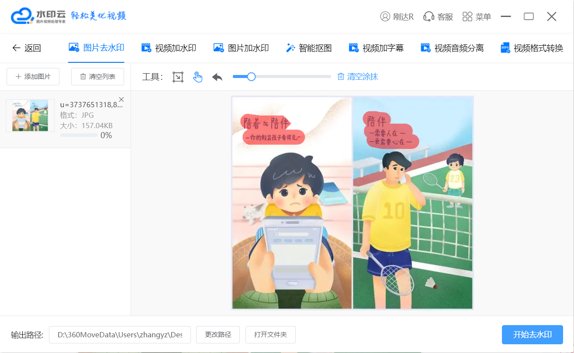
Task: Click the trash icon beside 清空涂抹
Action: [341, 77]
